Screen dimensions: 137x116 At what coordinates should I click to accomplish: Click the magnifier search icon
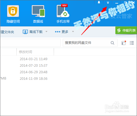112,43
